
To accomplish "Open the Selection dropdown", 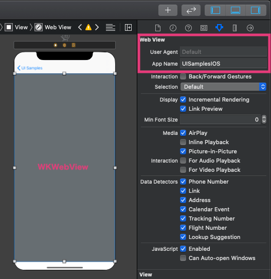I will 223,87.
